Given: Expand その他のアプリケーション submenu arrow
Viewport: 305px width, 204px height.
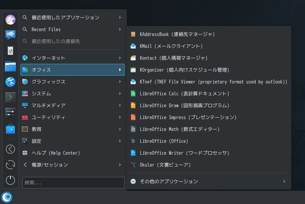Looking at the screenshot, I should [285, 181].
